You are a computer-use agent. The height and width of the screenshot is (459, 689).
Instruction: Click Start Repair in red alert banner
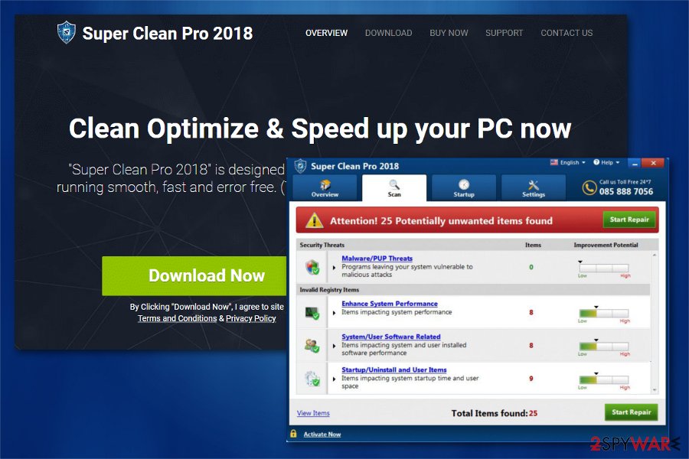[629, 220]
